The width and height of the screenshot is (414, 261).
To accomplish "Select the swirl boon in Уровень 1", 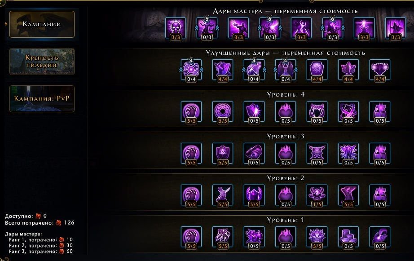I will click(191, 238).
